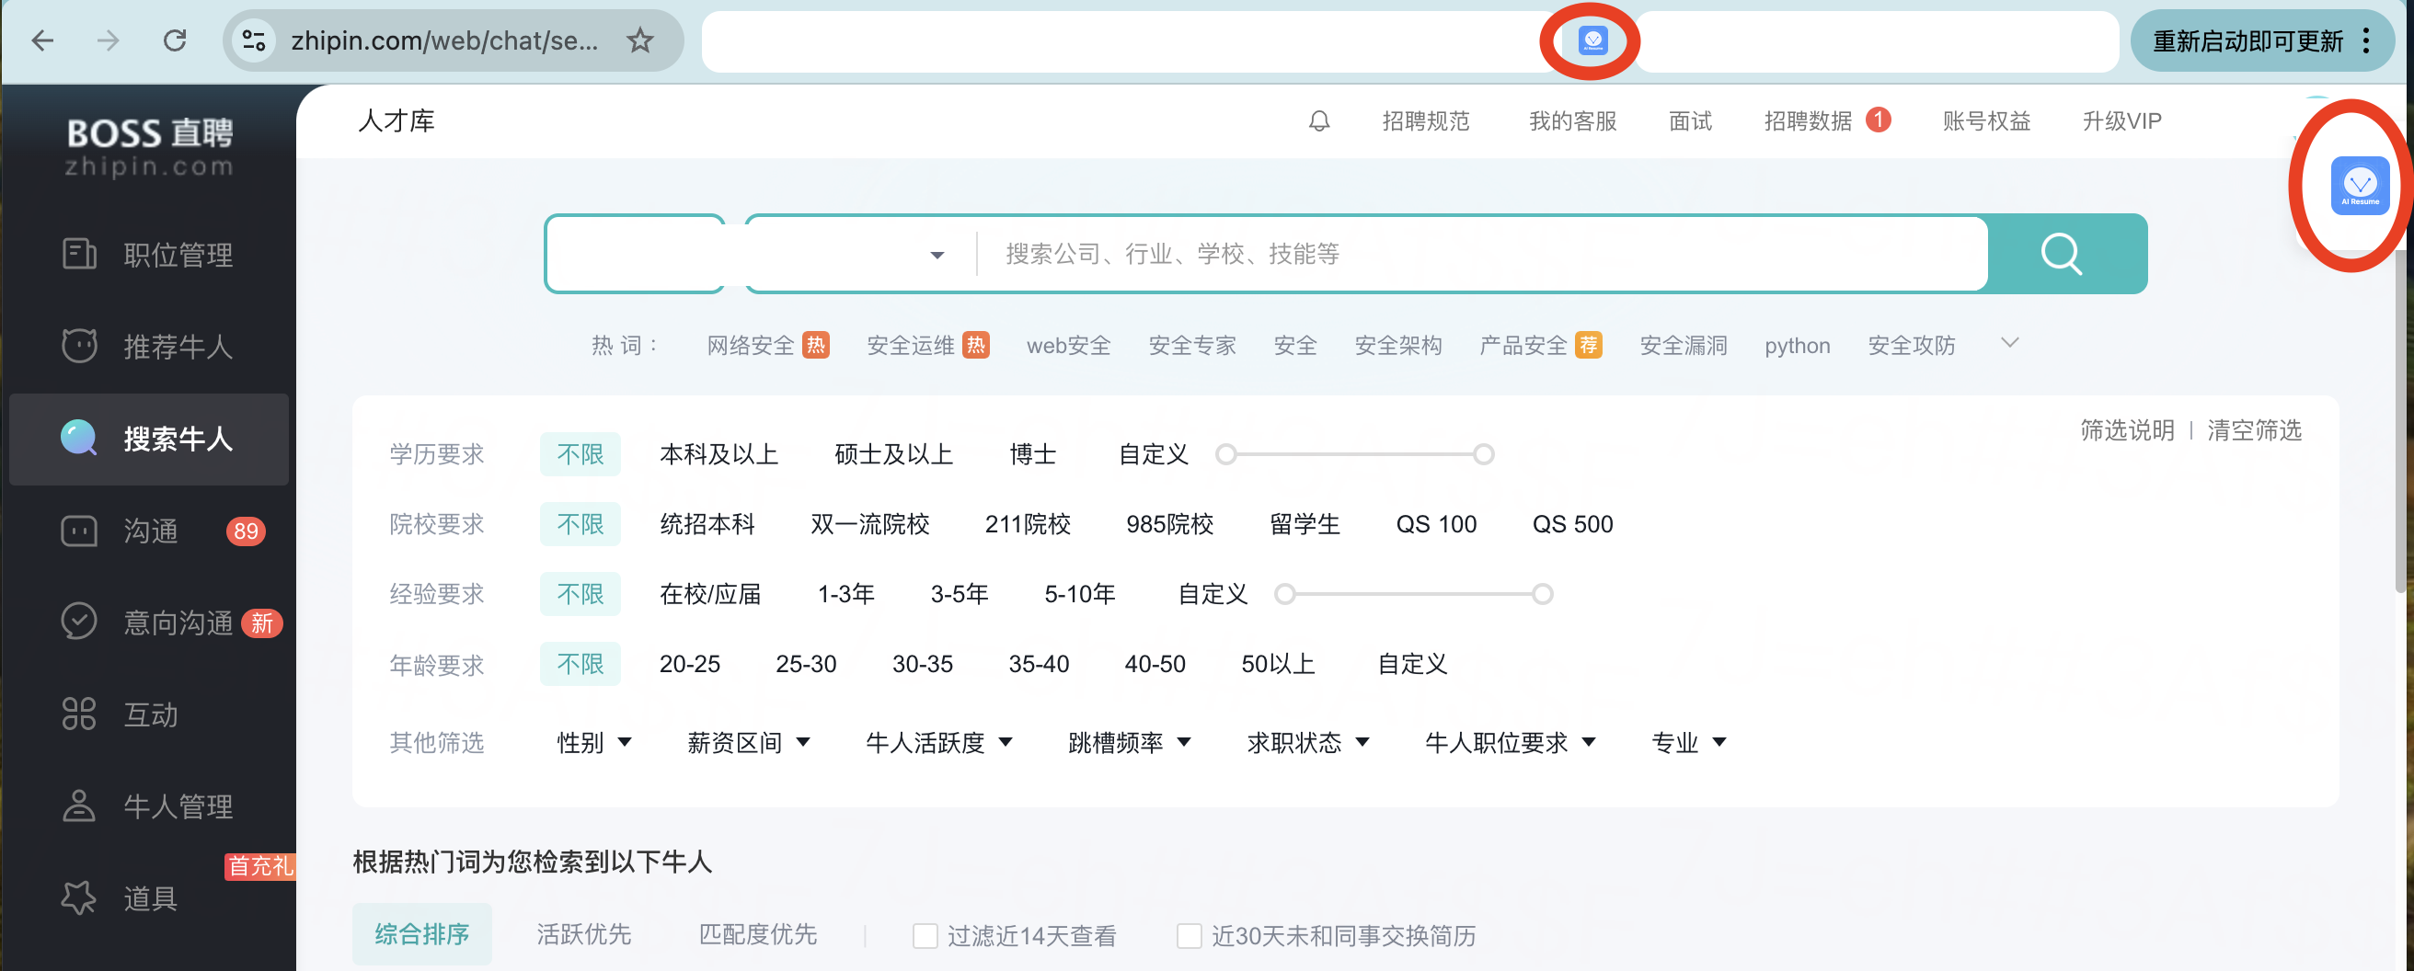Open the 推荐牛人 sidebar icon
This screenshot has width=2414, height=971.
tap(79, 346)
